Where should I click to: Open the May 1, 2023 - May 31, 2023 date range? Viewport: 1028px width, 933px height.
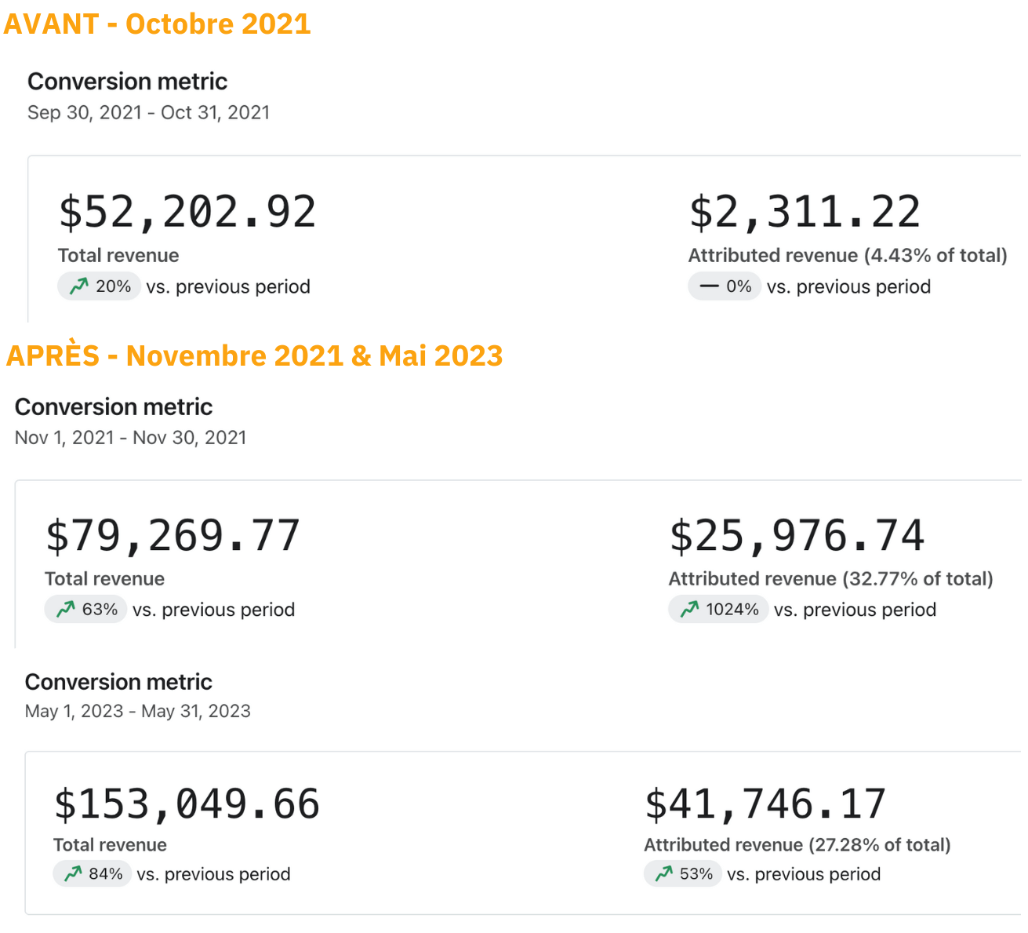click(137, 711)
